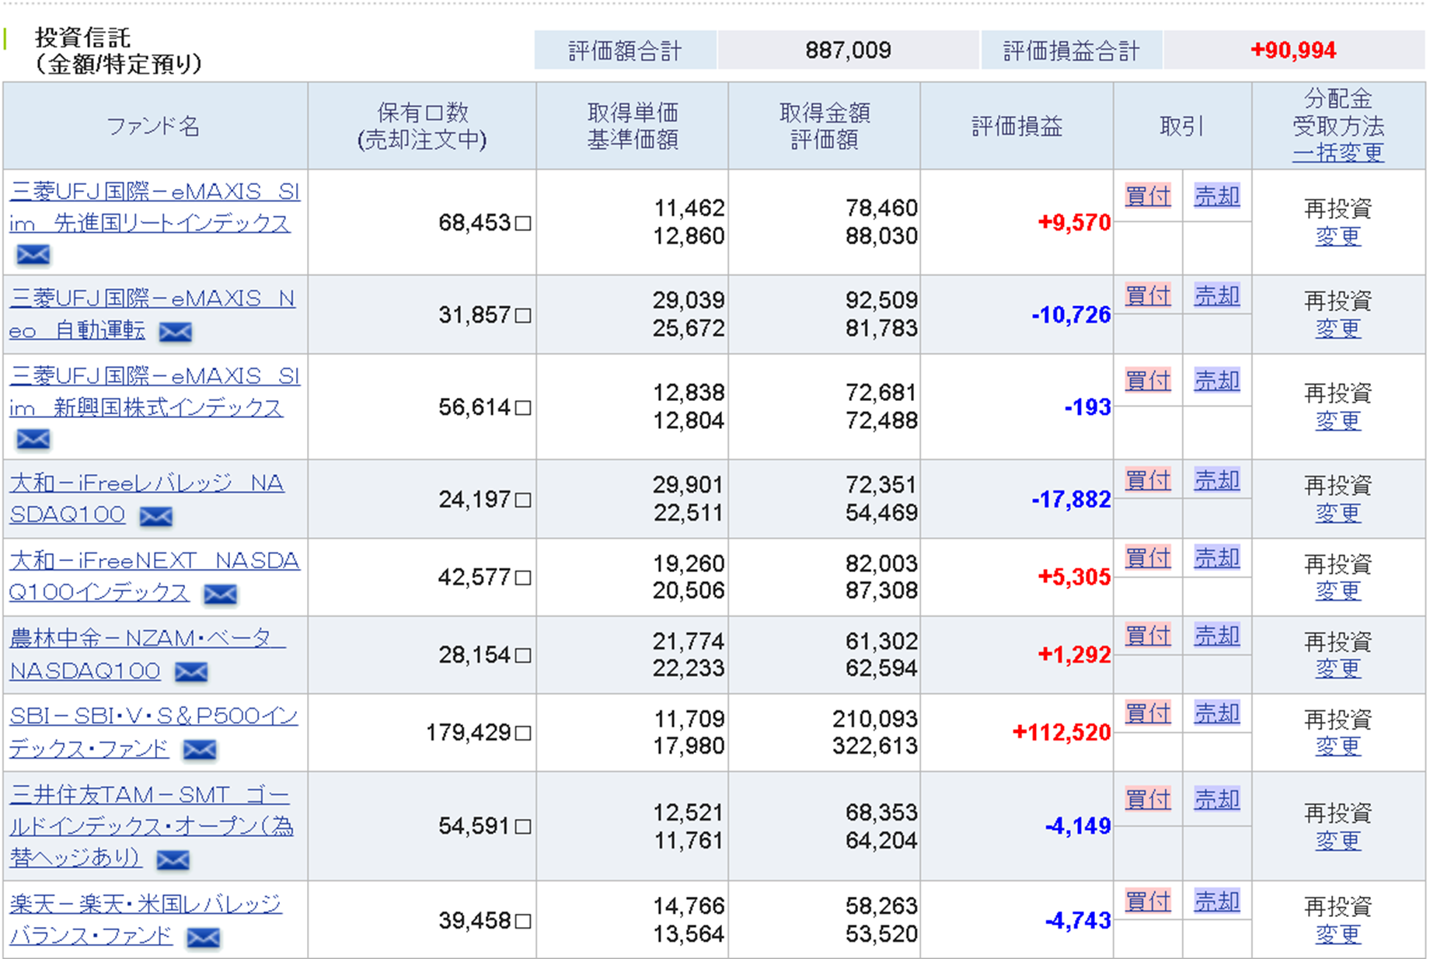The image size is (1430, 959).
Task: Click mail icon beside eMAXIS Neo 自動運転
Action: pos(175,332)
